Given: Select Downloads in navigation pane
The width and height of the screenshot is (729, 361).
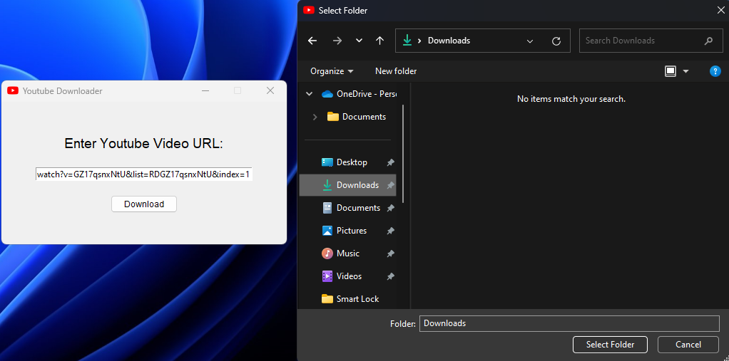Looking at the screenshot, I should click(348, 185).
